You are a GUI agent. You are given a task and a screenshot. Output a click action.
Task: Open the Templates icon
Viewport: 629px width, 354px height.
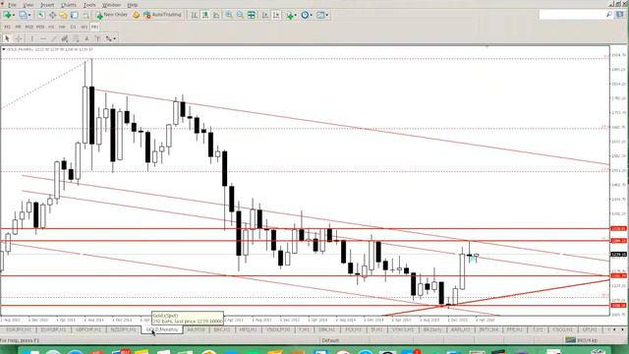pos(320,15)
